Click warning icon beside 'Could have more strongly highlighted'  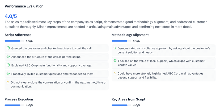tap(115, 73)
